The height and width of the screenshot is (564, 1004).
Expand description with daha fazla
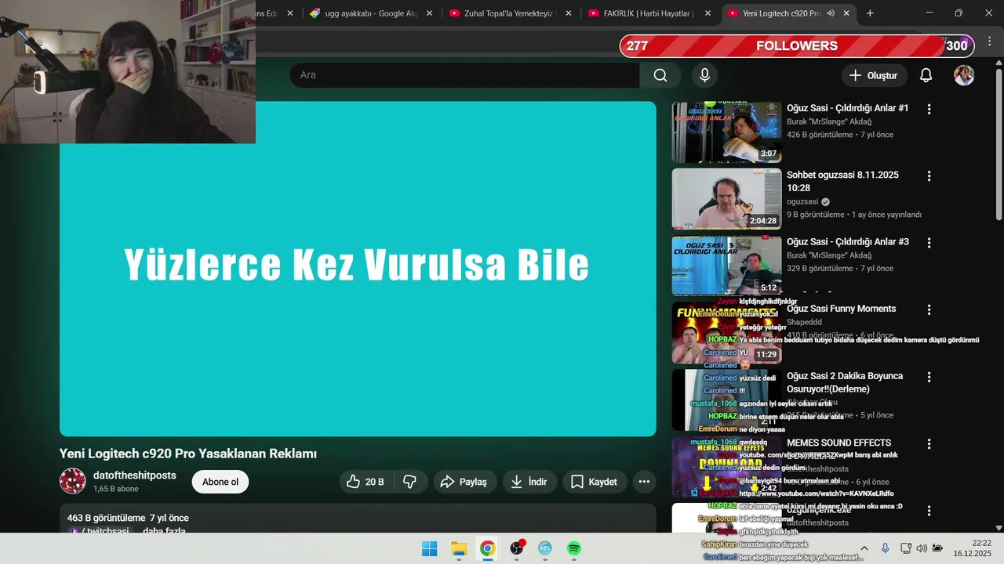click(x=164, y=530)
